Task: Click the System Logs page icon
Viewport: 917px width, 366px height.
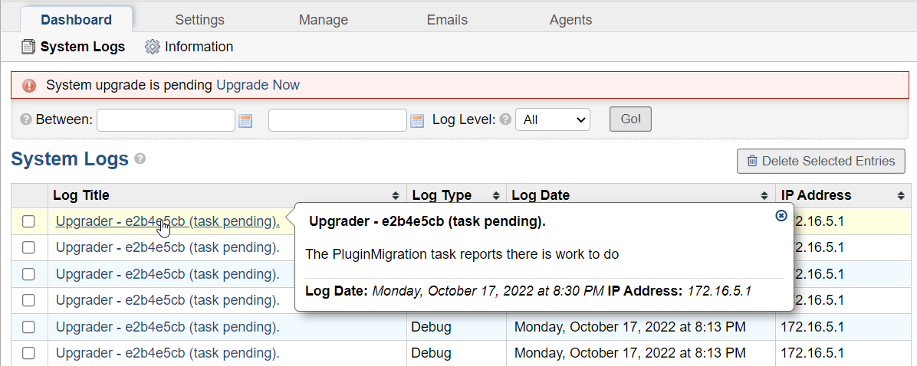Action: (x=28, y=47)
